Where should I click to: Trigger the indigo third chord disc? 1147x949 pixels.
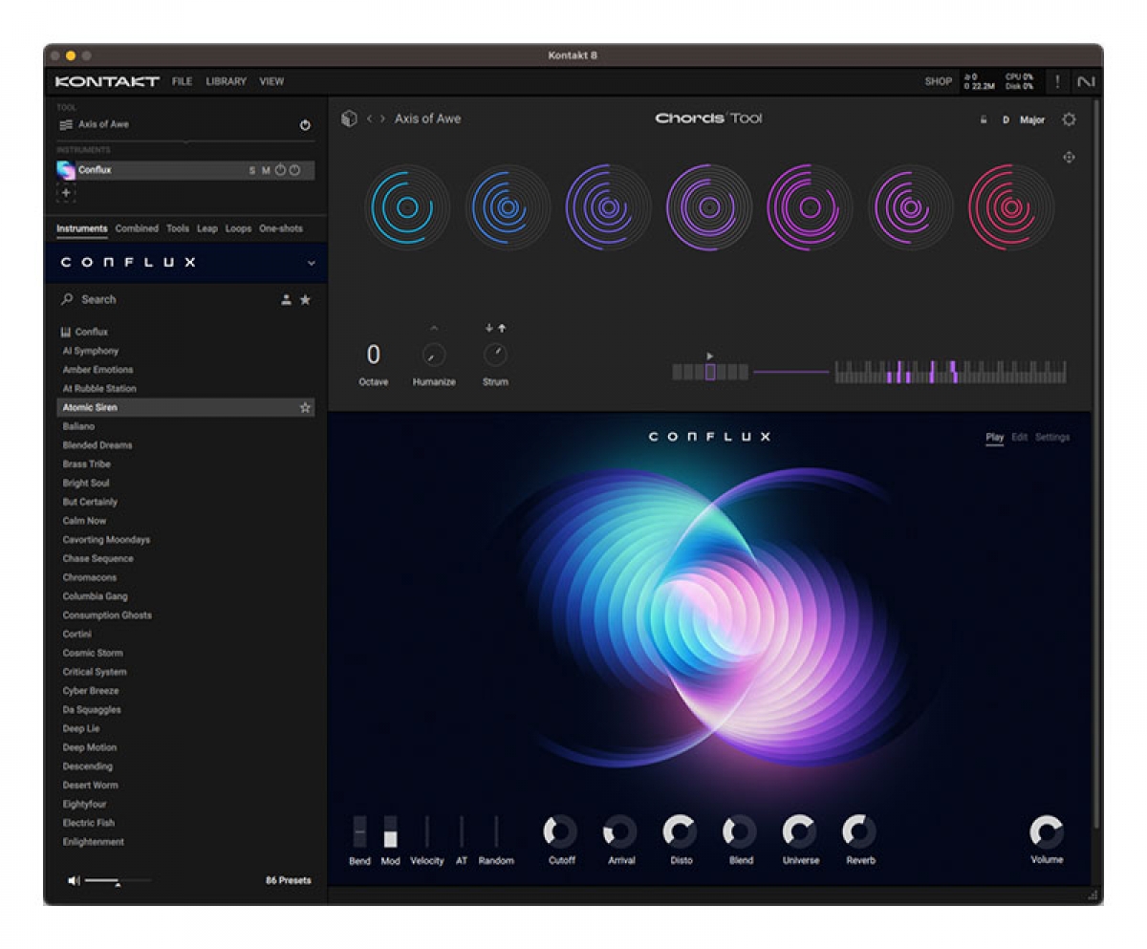coord(608,206)
